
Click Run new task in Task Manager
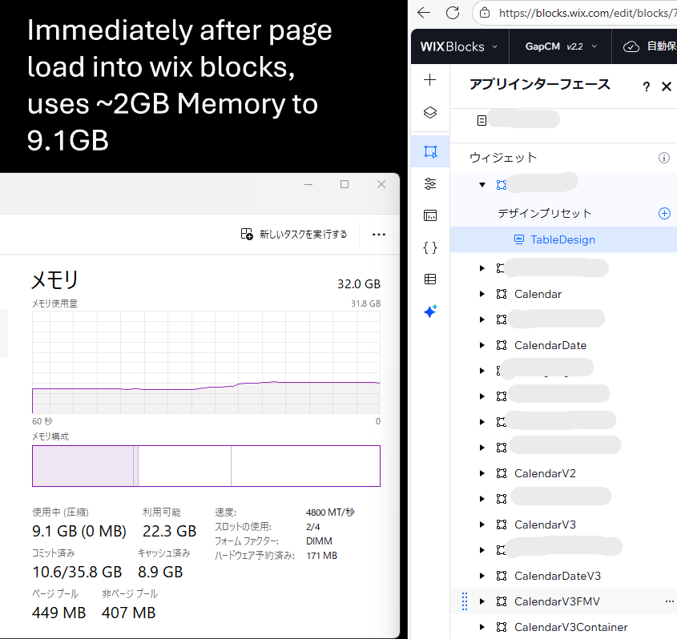pos(293,235)
